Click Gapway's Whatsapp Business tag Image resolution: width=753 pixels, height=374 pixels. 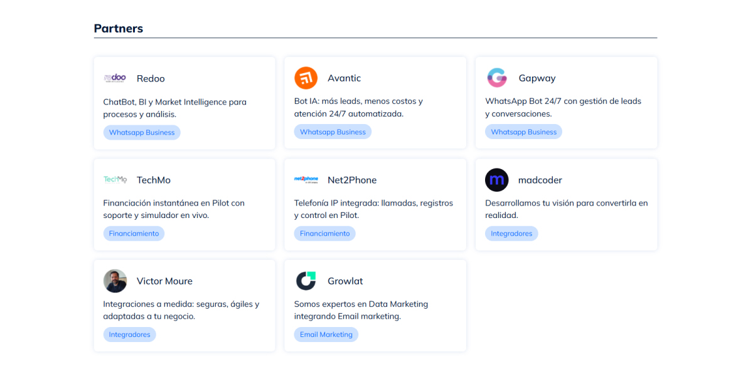(523, 132)
